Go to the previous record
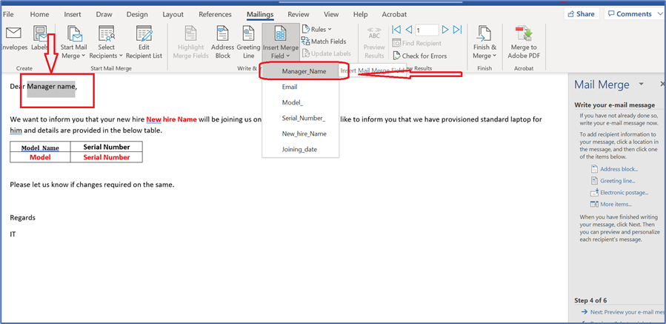Image resolution: width=666 pixels, height=324 pixels. click(x=409, y=30)
